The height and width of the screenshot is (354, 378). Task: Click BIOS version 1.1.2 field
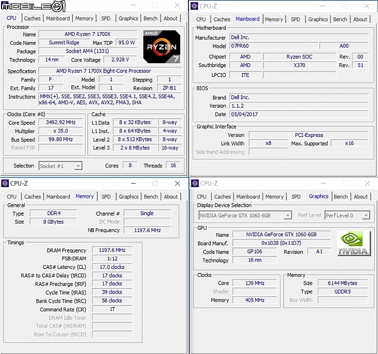[x=299, y=106]
